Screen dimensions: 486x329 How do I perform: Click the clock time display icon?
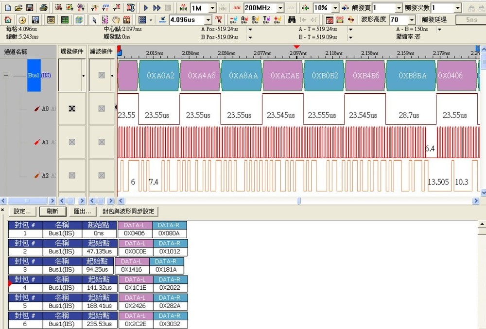(22, 20)
